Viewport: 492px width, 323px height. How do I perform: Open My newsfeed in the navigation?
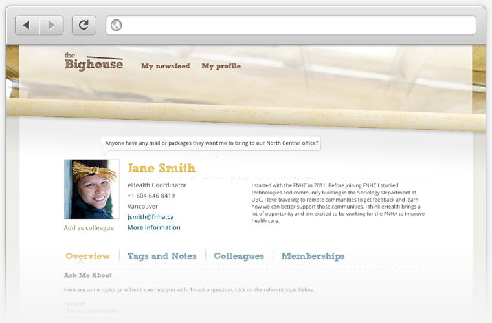(165, 66)
